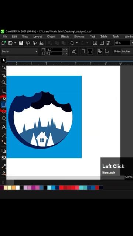
Task: Select the Zoom magnifier tool
Action: pos(4,83)
